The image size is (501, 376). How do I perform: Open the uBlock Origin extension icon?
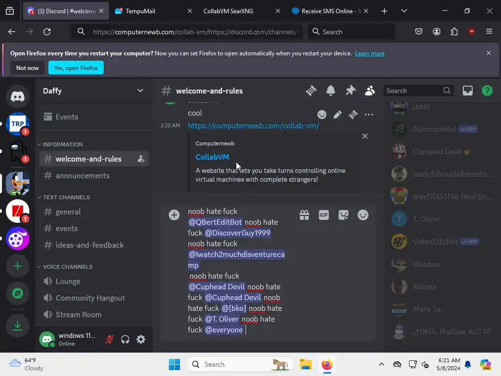(x=471, y=31)
